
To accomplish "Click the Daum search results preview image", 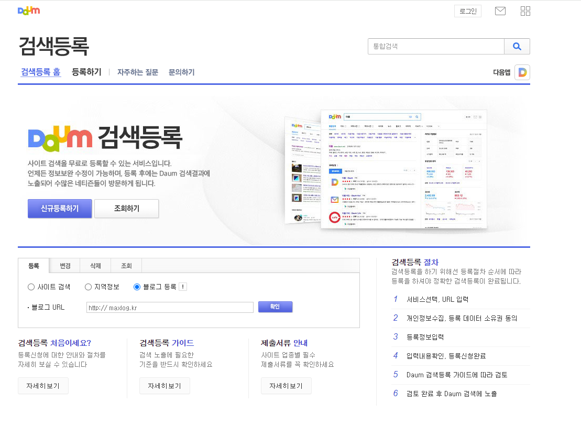I will tap(386, 169).
